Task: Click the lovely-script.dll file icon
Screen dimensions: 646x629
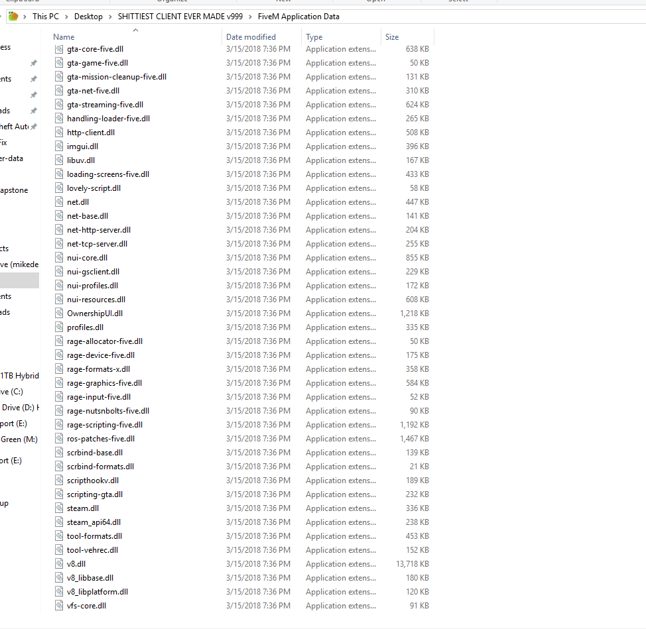Action: [59, 188]
